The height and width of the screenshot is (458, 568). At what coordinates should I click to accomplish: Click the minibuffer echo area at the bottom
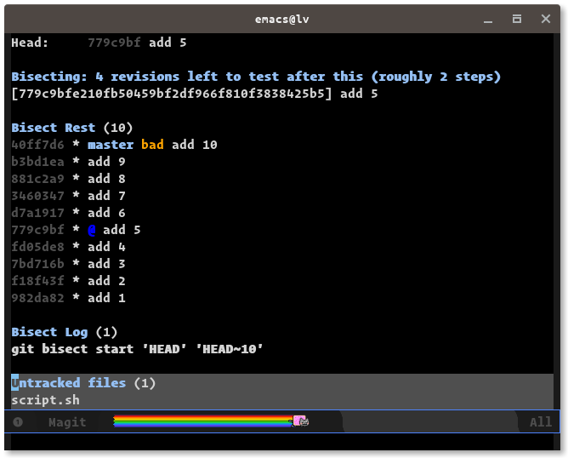click(282, 442)
